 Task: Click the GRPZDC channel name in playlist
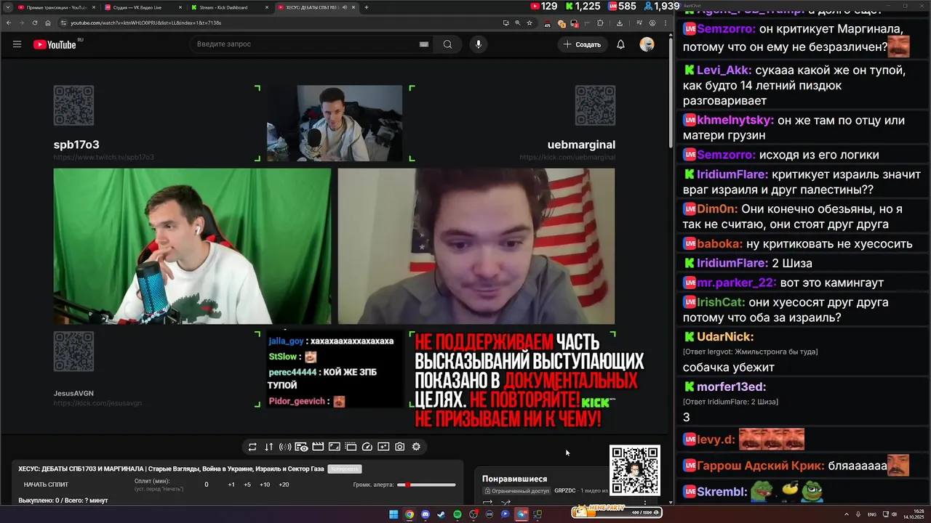pos(564,491)
